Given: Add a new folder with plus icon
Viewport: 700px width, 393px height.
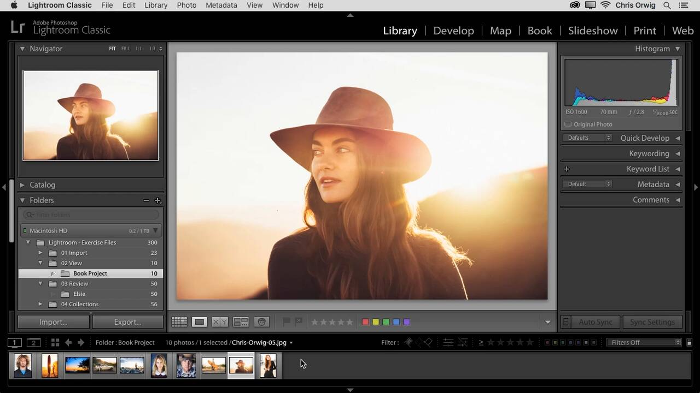Looking at the screenshot, I should pos(157,200).
